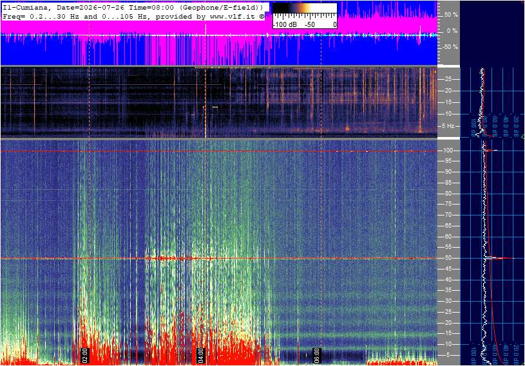
Task: Click '15' on the geophone 30 Hz scale
Action: pyautogui.click(x=448, y=102)
